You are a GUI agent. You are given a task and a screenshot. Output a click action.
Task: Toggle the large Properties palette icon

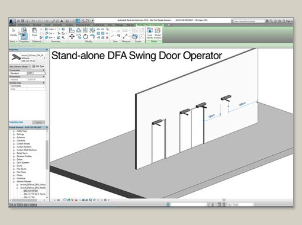[24, 37]
